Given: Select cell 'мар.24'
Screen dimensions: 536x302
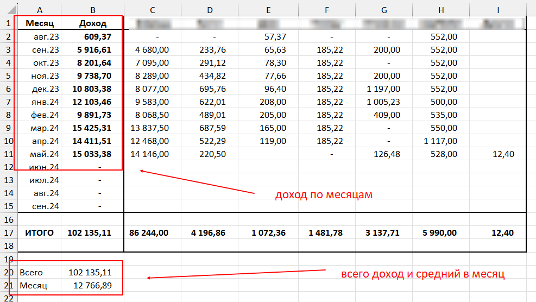Looking at the screenshot, I should [x=39, y=128].
